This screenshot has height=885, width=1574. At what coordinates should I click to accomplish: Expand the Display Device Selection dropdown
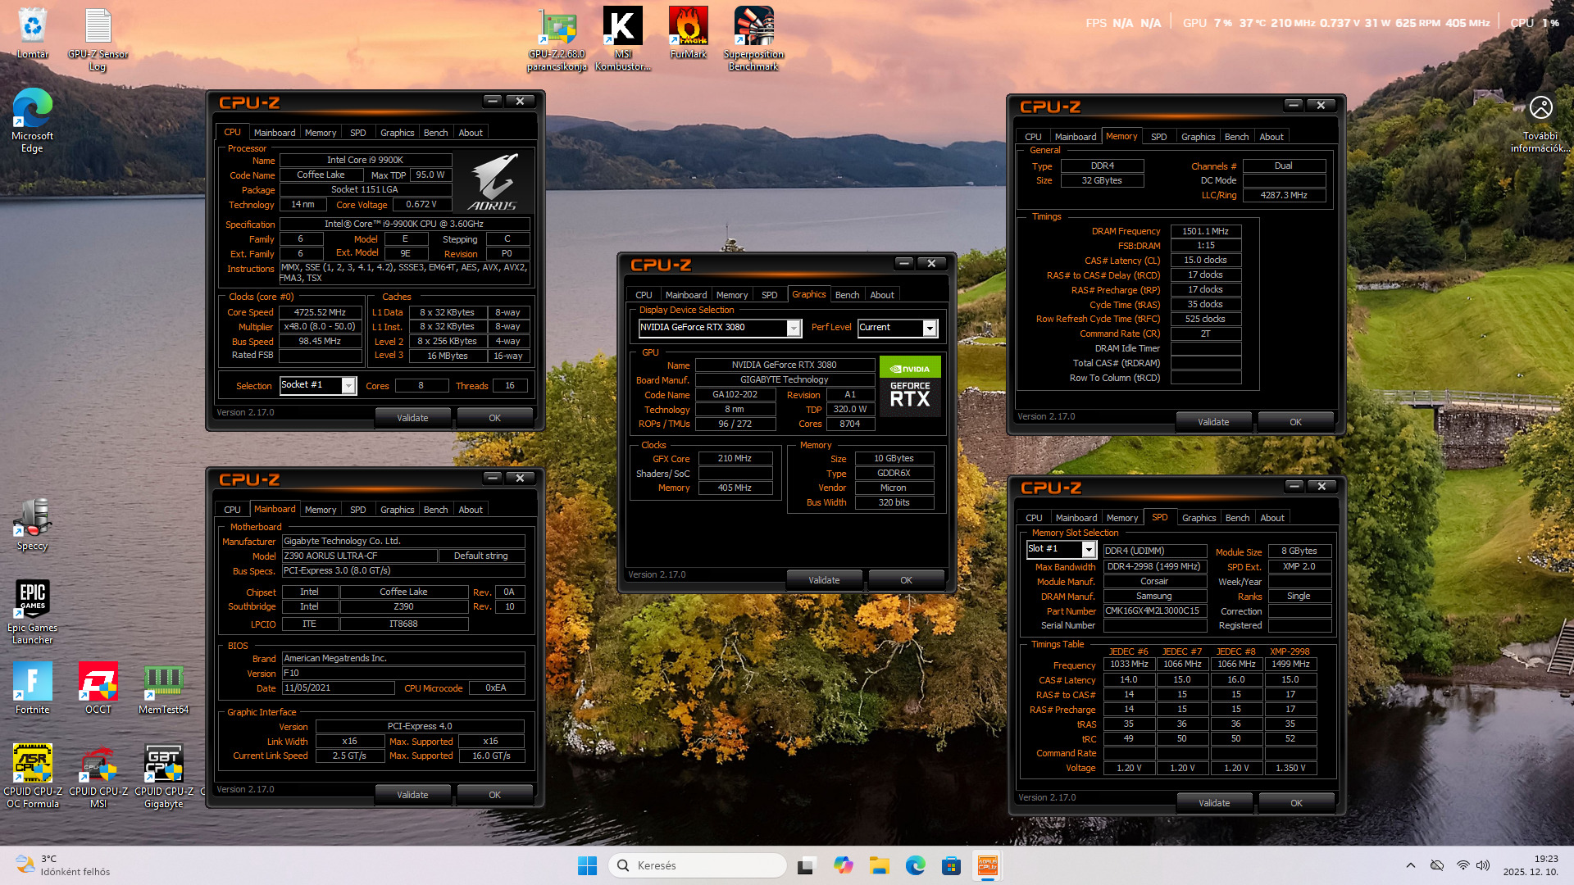794,328
